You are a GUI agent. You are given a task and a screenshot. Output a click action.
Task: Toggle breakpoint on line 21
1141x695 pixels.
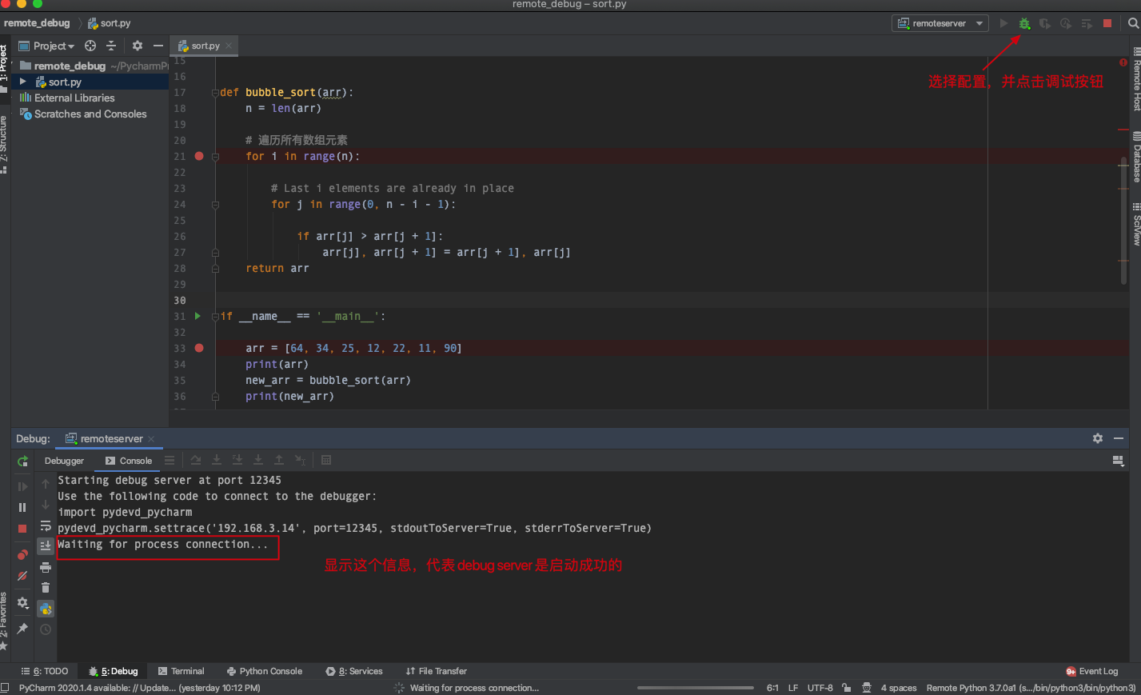pyautogui.click(x=199, y=156)
